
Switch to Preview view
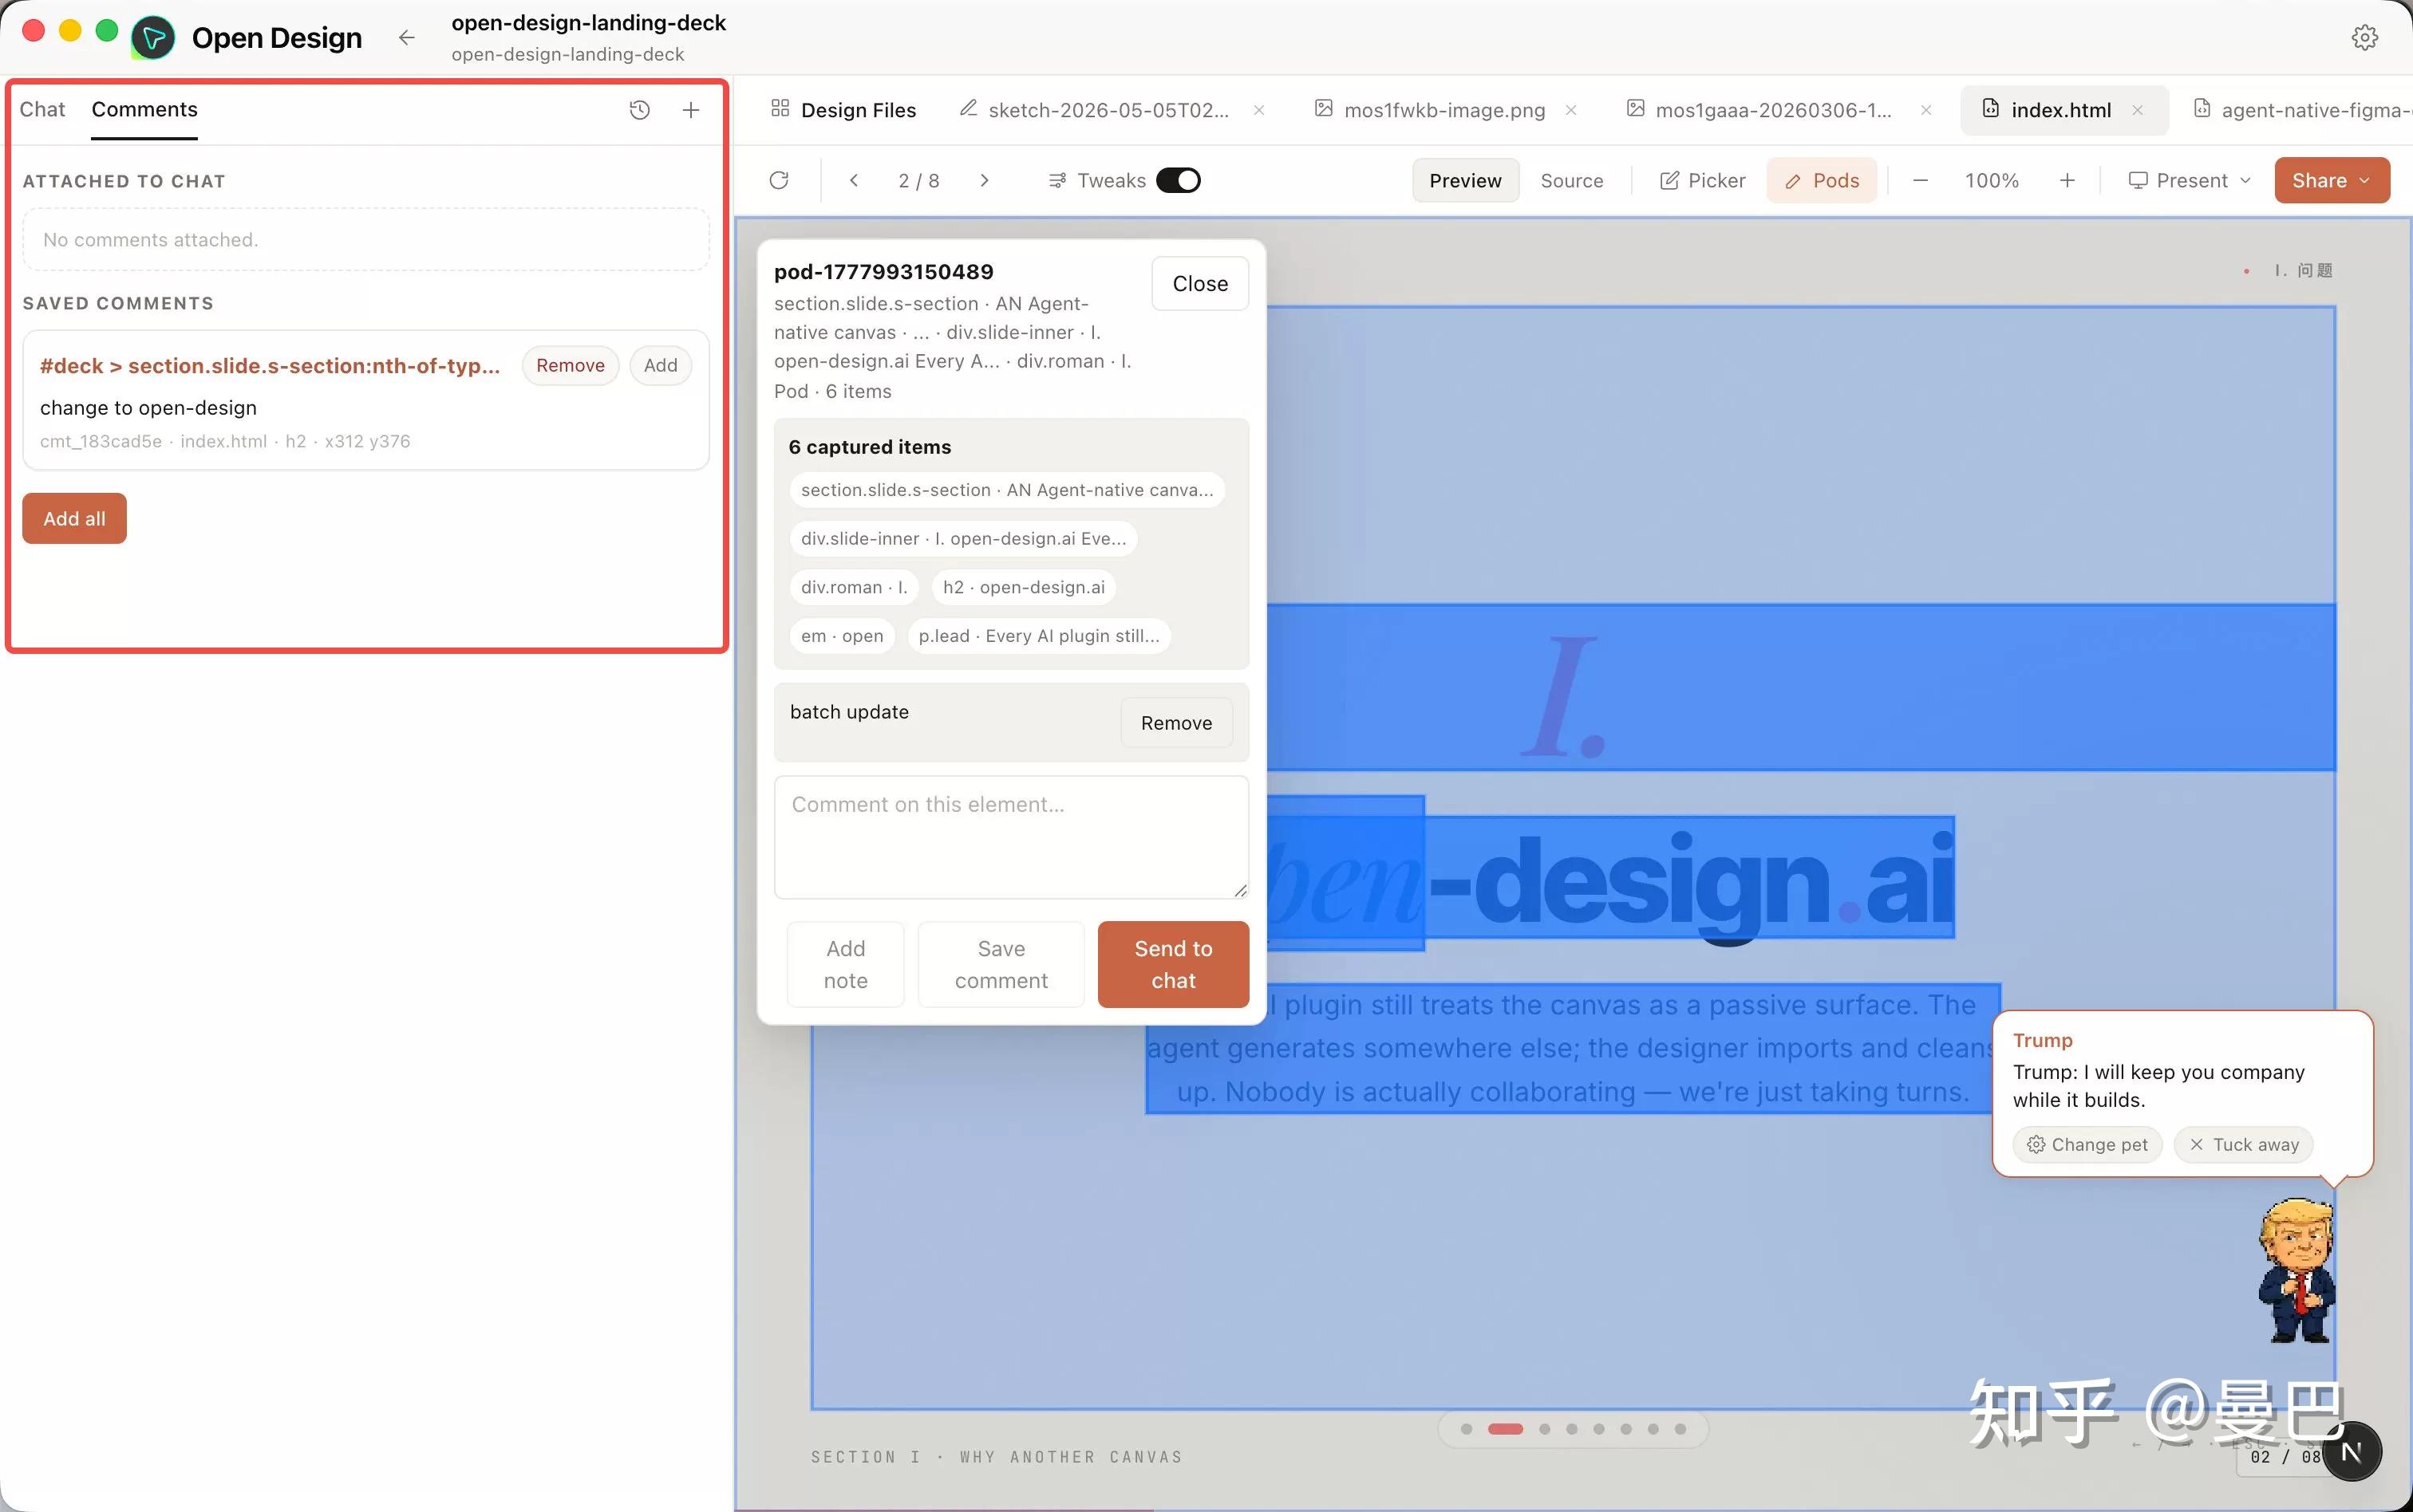pyautogui.click(x=1464, y=180)
